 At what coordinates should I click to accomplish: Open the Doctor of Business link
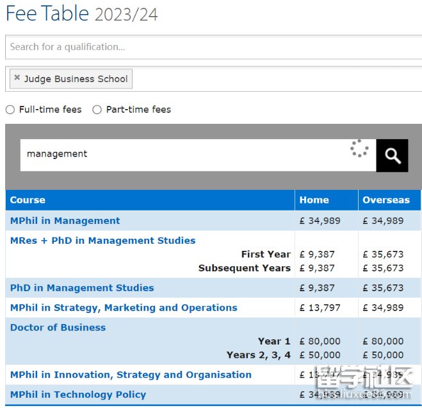(x=58, y=328)
